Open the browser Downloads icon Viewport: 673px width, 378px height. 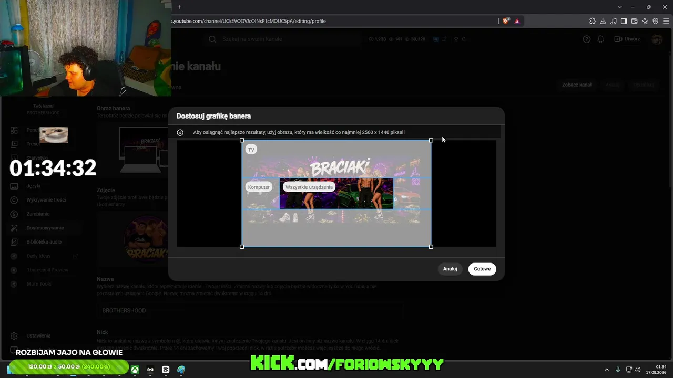[x=603, y=21]
